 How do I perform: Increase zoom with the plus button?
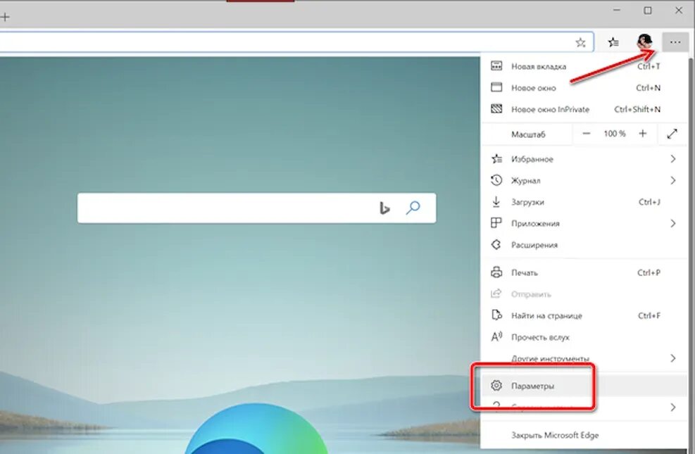(643, 133)
